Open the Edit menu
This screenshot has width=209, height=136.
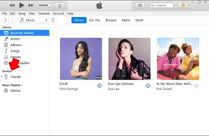(x=12, y=13)
